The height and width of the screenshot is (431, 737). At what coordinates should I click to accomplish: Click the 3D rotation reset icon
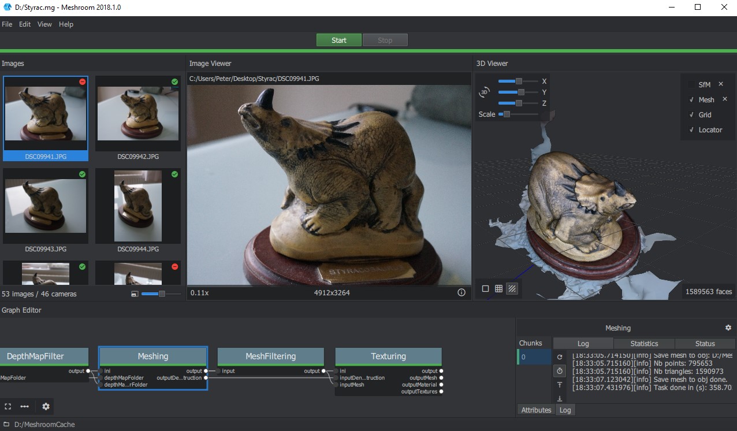pyautogui.click(x=484, y=92)
